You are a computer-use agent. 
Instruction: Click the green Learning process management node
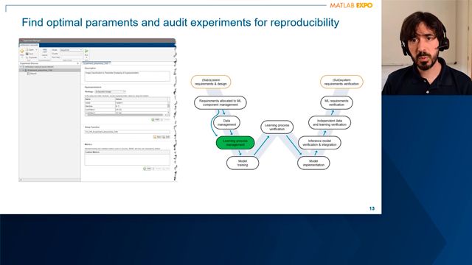(235, 143)
